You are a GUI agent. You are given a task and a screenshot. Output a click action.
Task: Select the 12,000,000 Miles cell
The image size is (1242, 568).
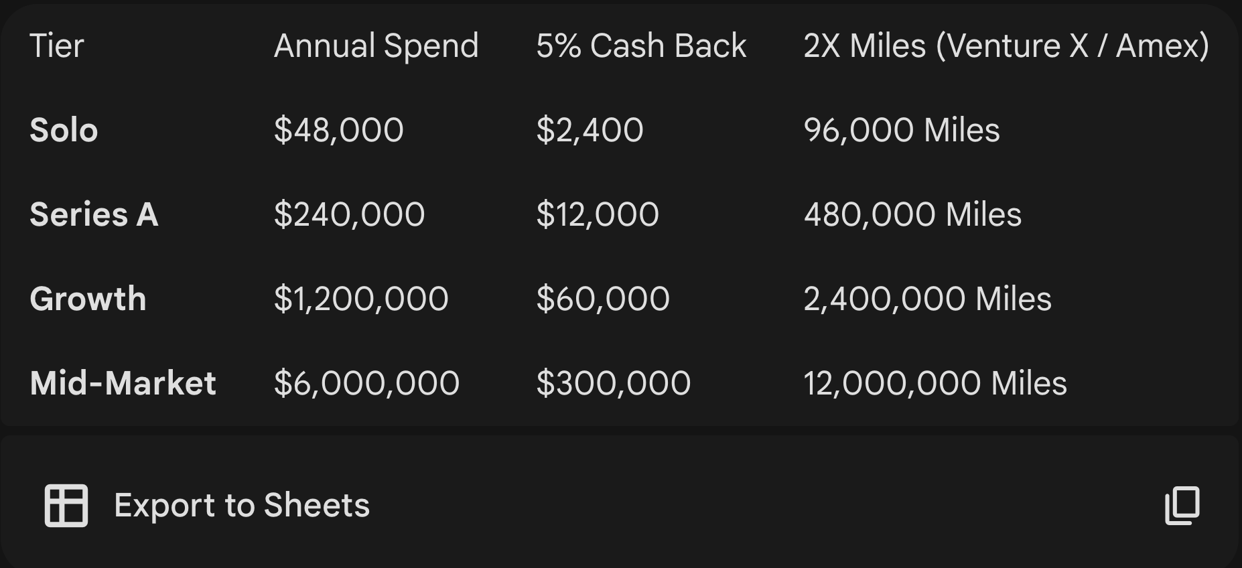point(935,383)
